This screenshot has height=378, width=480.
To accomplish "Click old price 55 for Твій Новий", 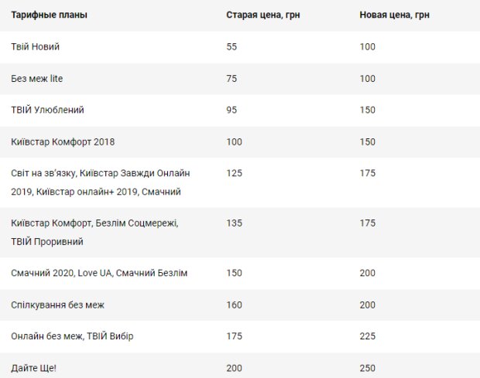I will pyautogui.click(x=231, y=46).
